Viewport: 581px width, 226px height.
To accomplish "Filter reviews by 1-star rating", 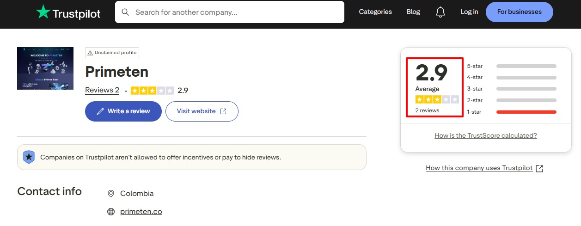I will (x=475, y=112).
